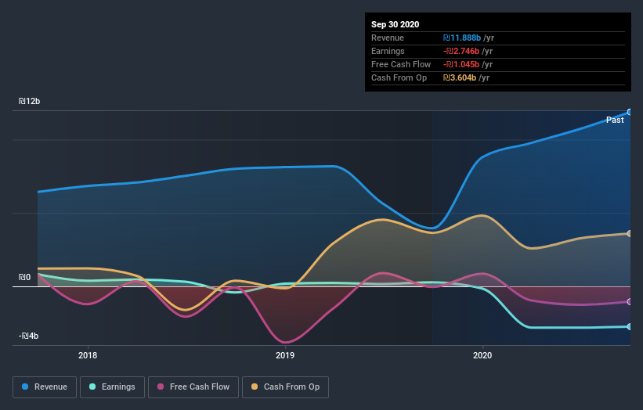Click the 2019 x-axis label
643x410 pixels.
point(285,355)
